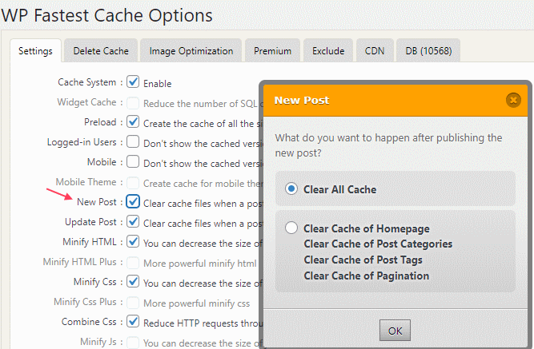The image size is (534, 349).
Task: Toggle the Mobile Theme checkbox
Action: tap(133, 182)
